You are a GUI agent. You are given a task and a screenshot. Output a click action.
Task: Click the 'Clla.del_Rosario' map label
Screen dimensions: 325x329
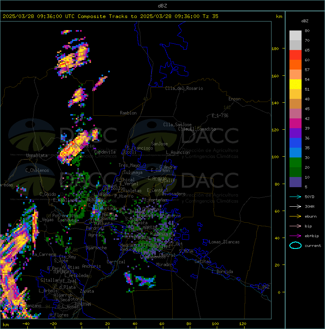click(184, 88)
